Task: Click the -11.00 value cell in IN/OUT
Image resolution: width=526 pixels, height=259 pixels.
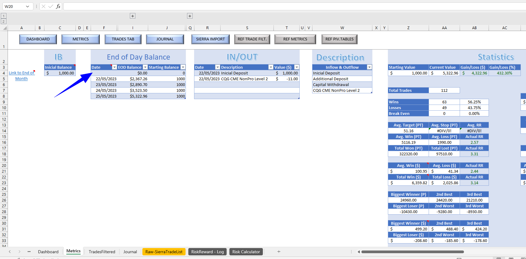Action: pyautogui.click(x=287, y=79)
